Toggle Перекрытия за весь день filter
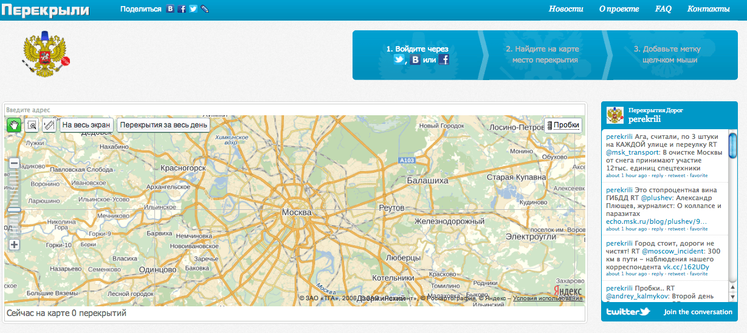The image size is (747, 333). tap(164, 125)
